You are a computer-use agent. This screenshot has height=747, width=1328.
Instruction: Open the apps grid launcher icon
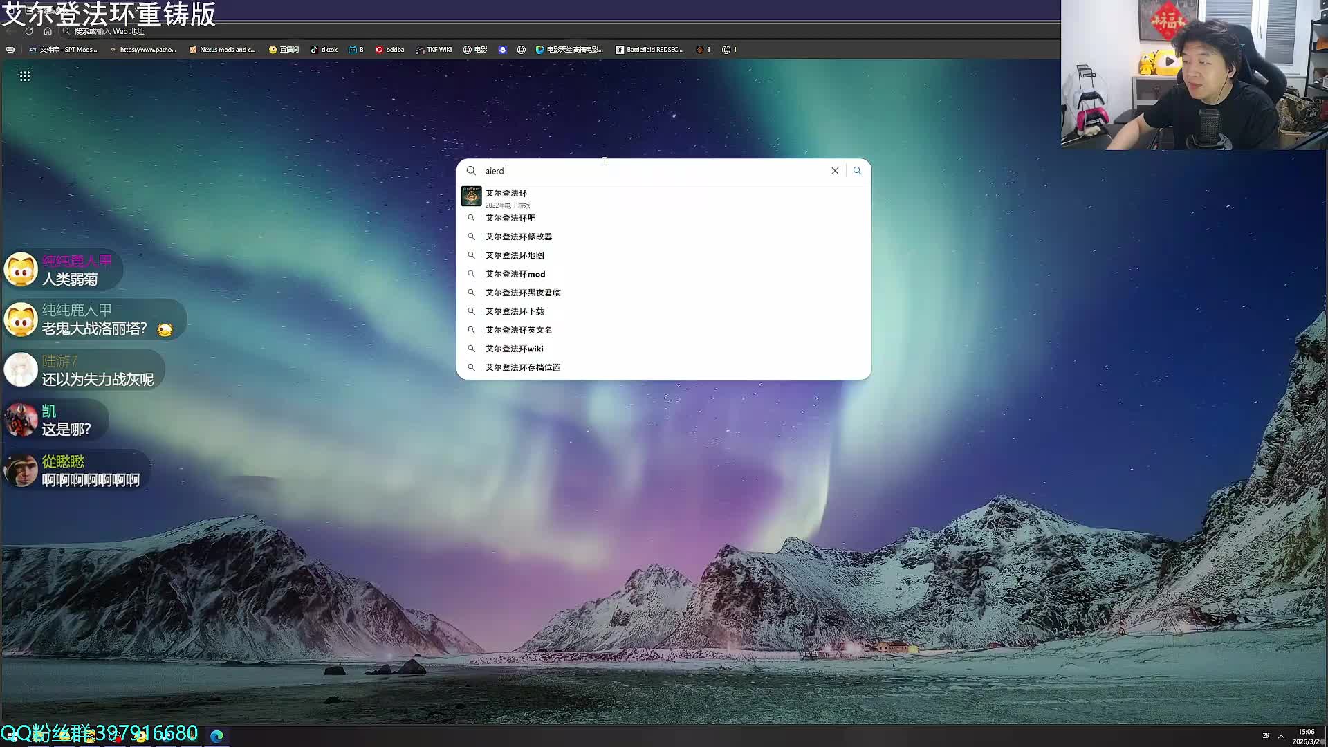25,76
